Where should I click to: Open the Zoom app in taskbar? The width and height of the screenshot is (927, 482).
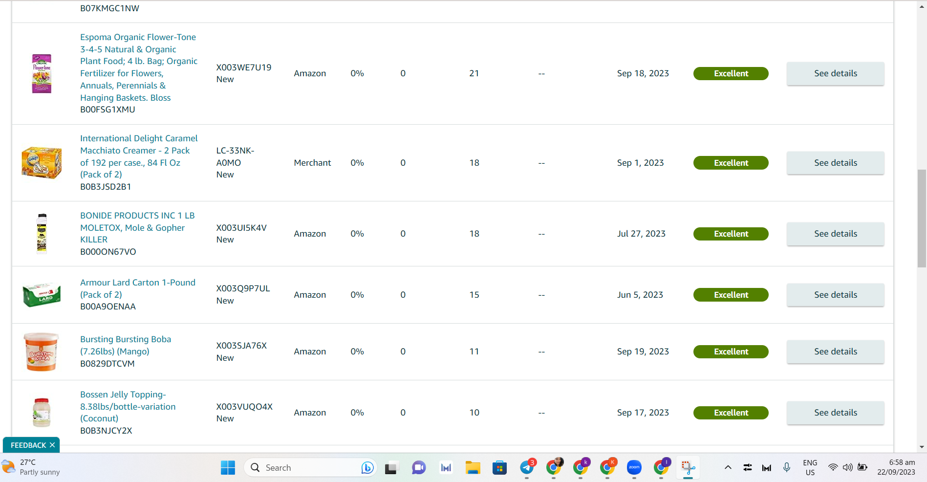coord(634,468)
